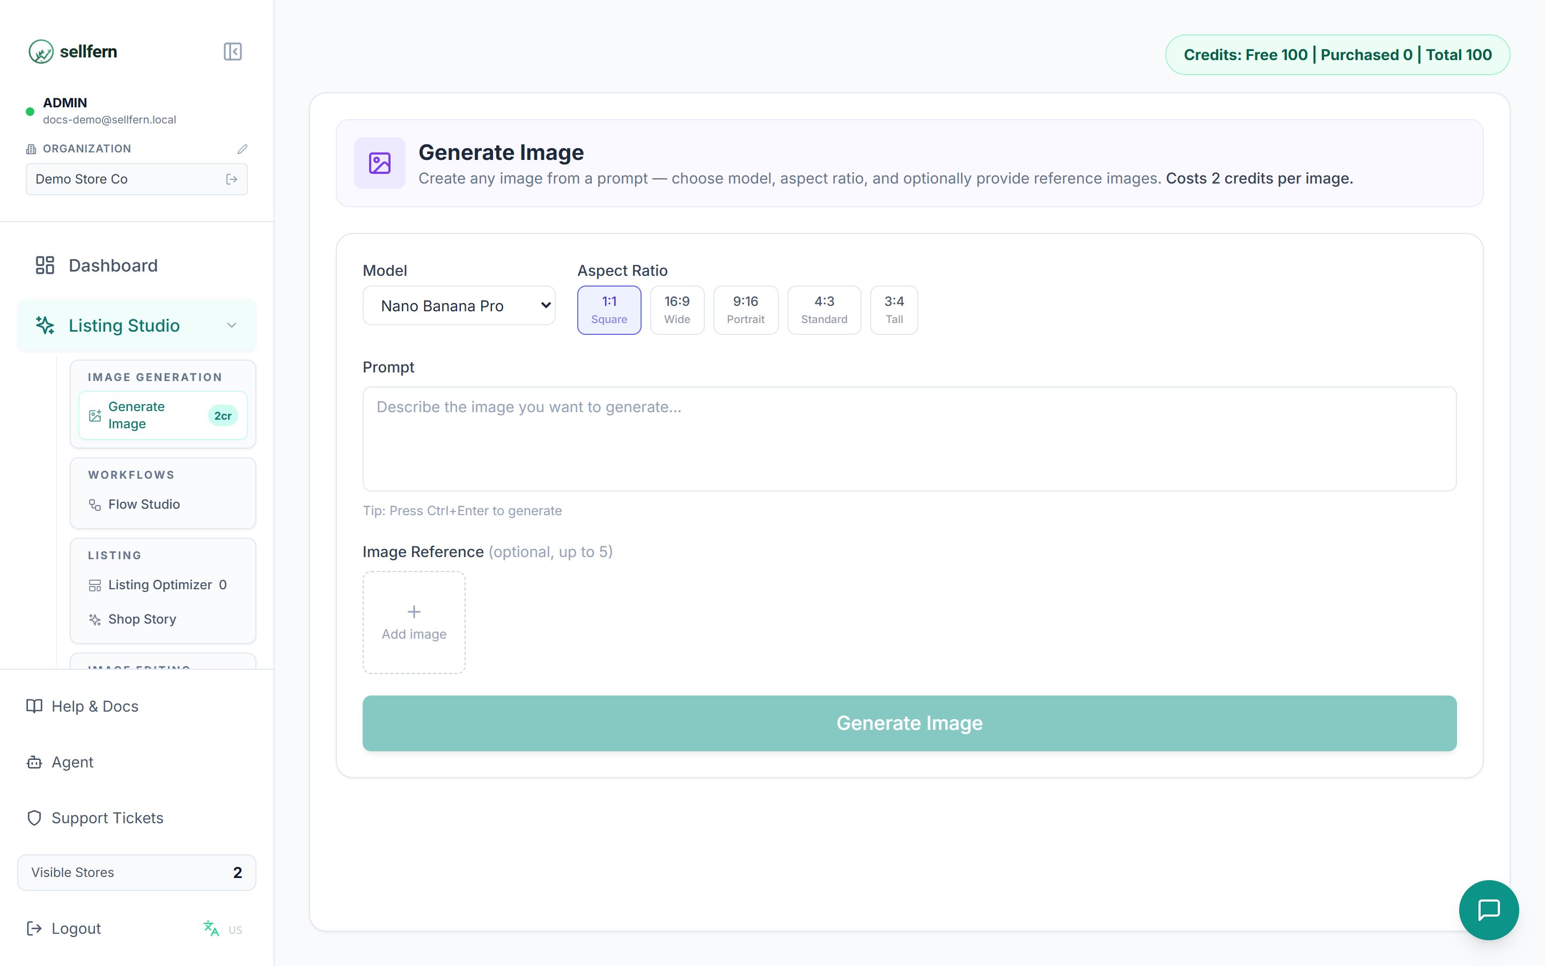Click the organization building icon

tap(31, 149)
